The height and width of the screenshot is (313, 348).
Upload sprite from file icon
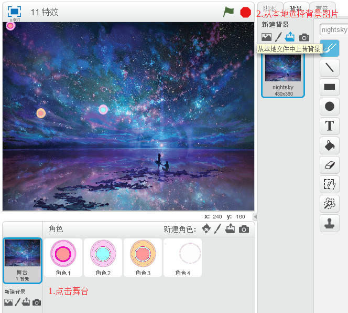point(230,228)
